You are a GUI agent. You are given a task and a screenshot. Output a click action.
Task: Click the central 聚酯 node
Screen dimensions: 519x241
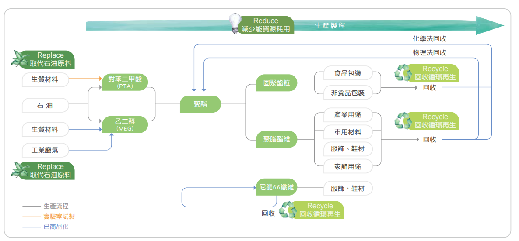[200, 104]
